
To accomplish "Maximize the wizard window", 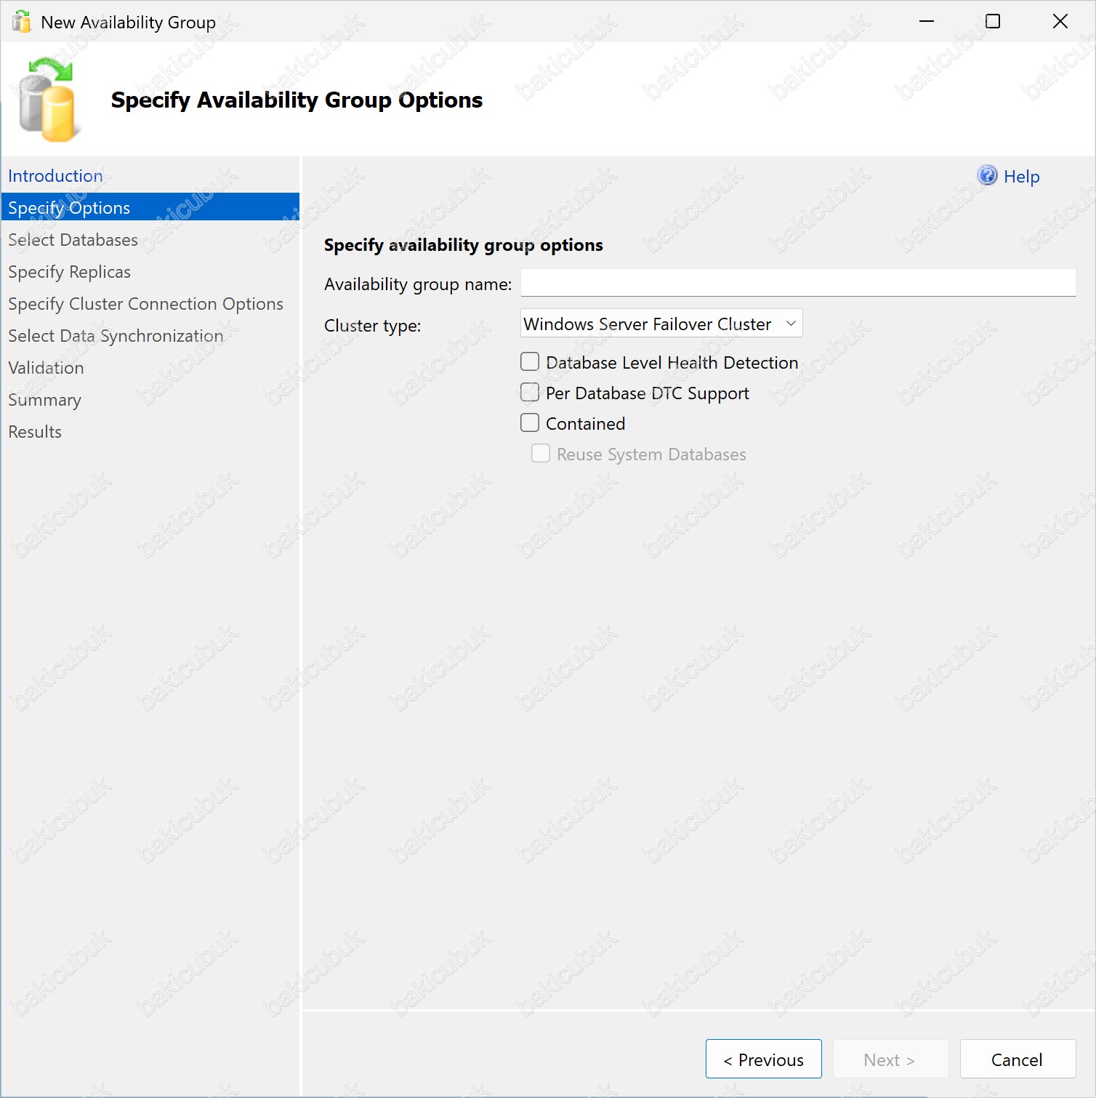I will [x=993, y=22].
